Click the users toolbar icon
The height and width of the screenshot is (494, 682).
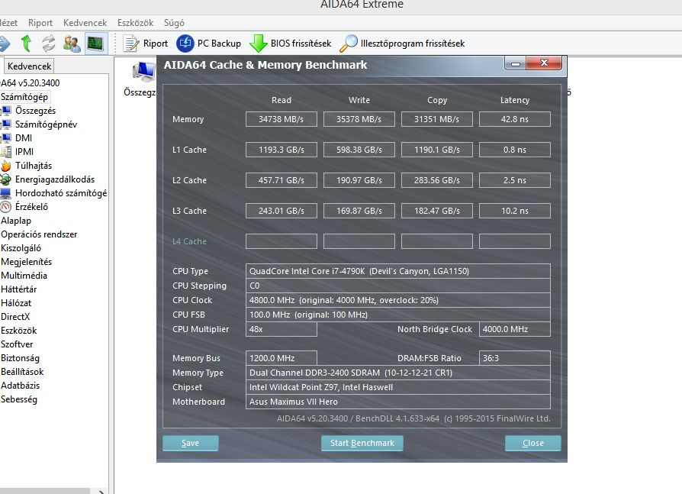[72, 44]
